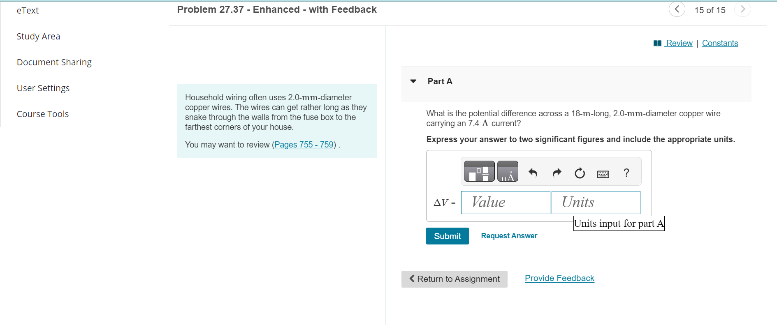Image resolution: width=777 pixels, height=325 pixels.
Task: Advance to next problem with right chevron
Action: pyautogui.click(x=742, y=9)
